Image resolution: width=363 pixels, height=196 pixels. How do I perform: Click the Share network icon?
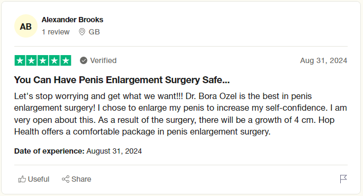[x=66, y=179]
